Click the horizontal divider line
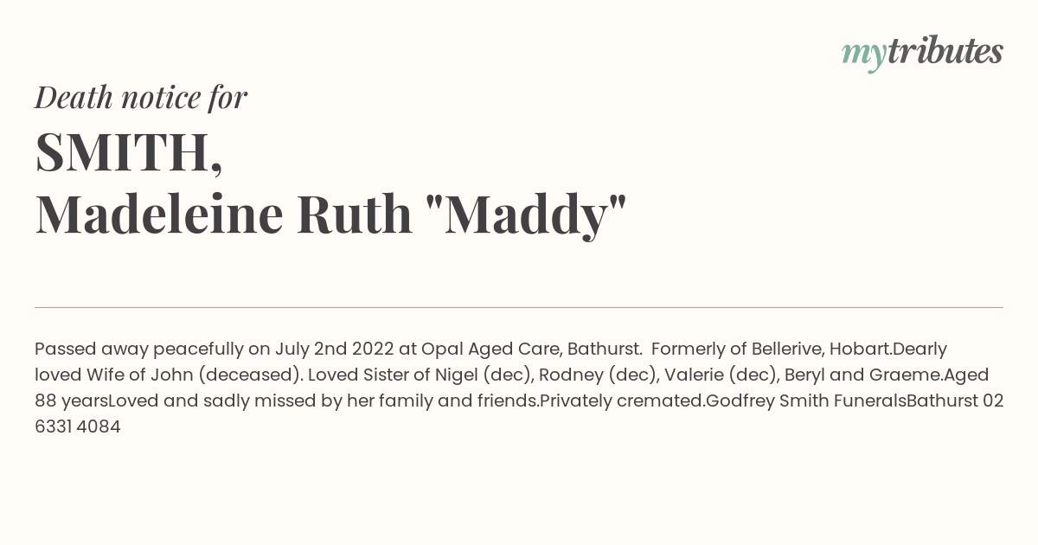The height and width of the screenshot is (545, 1038). tap(519, 307)
